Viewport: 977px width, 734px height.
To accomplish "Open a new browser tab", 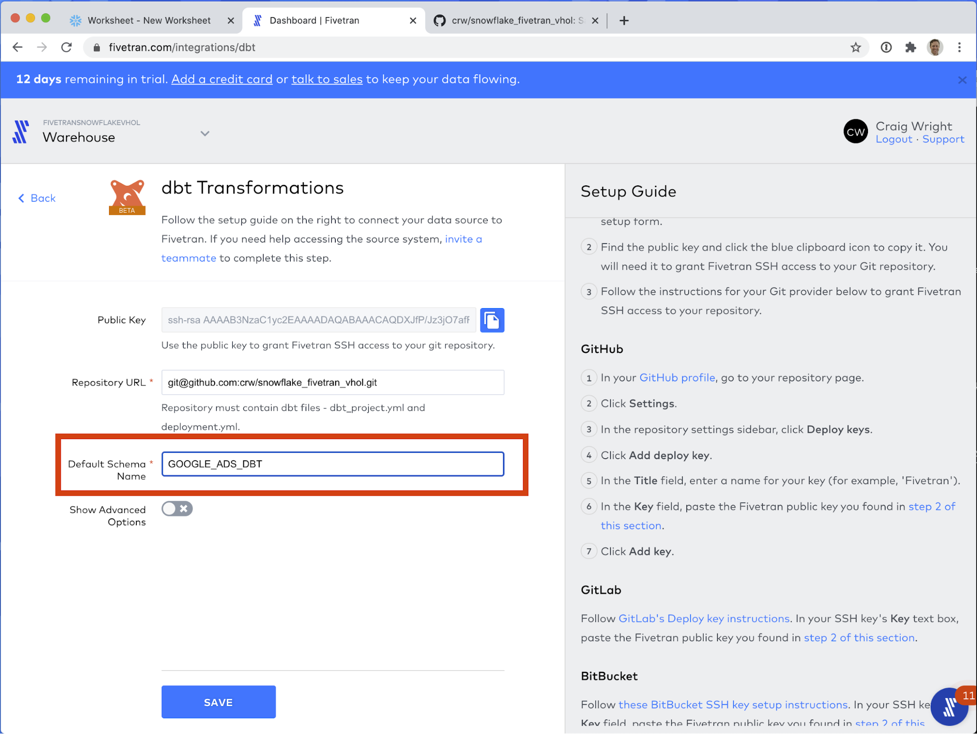I will 624,21.
